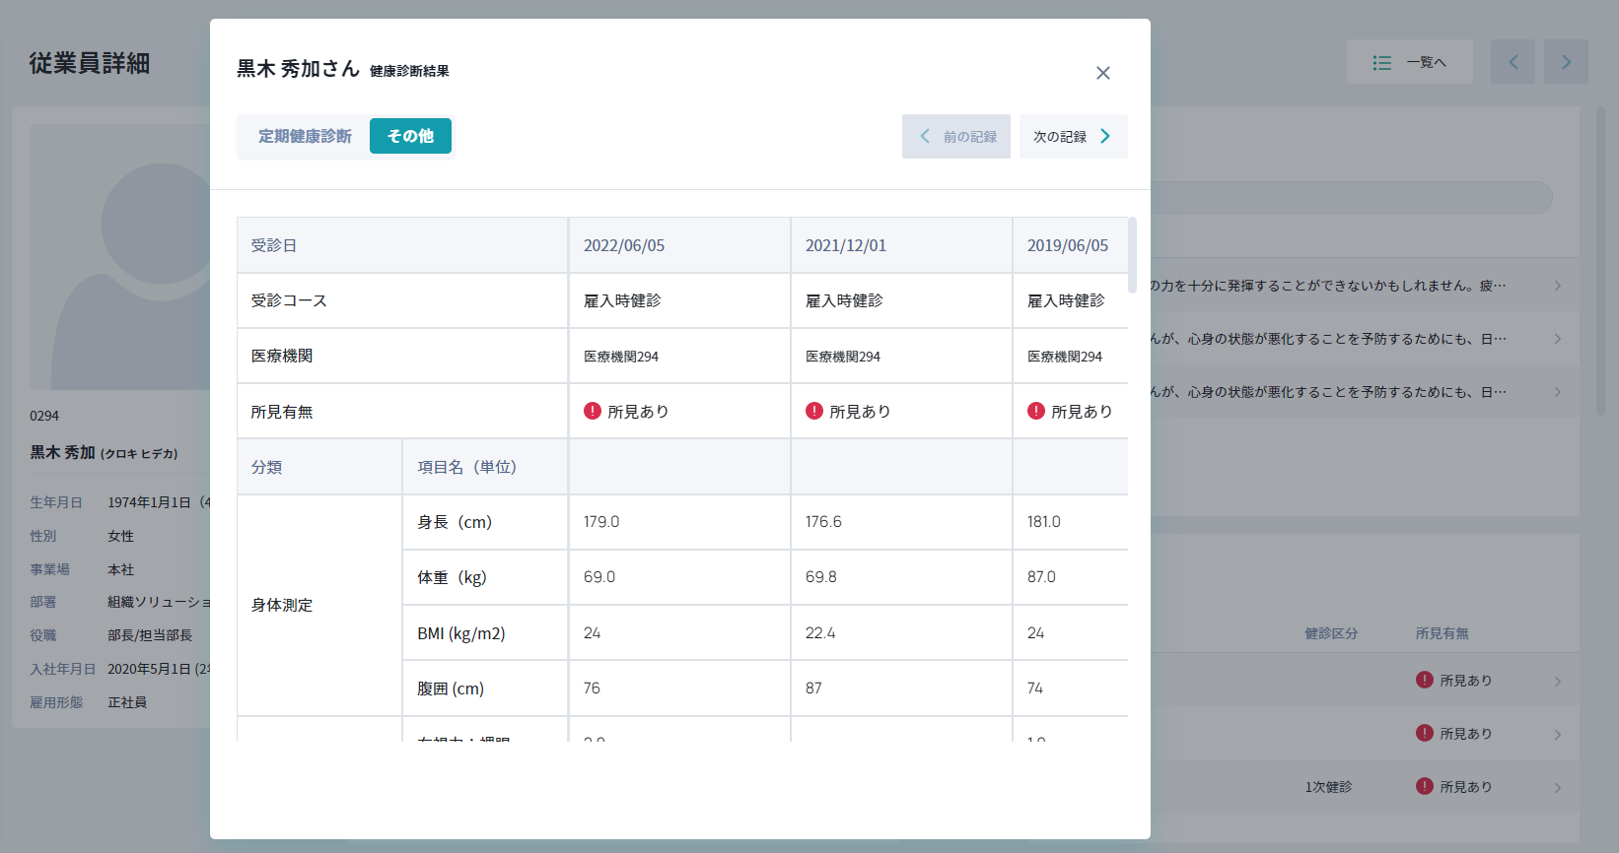Click height value 176.6
This screenshot has height=853, width=1619.
823,522
